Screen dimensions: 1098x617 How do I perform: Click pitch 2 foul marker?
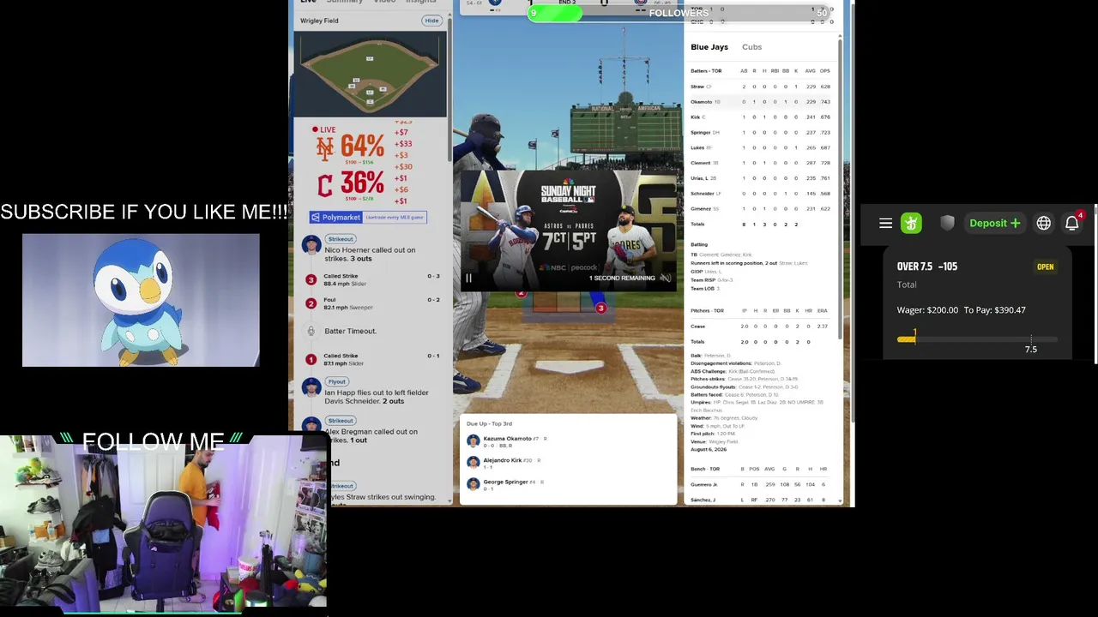click(311, 303)
